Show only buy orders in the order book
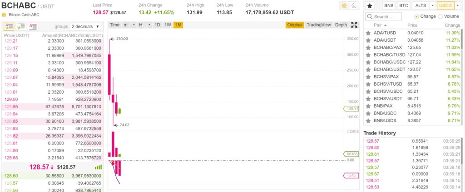Image resolution: width=465 pixels, height=192 pixels. pos(21,27)
